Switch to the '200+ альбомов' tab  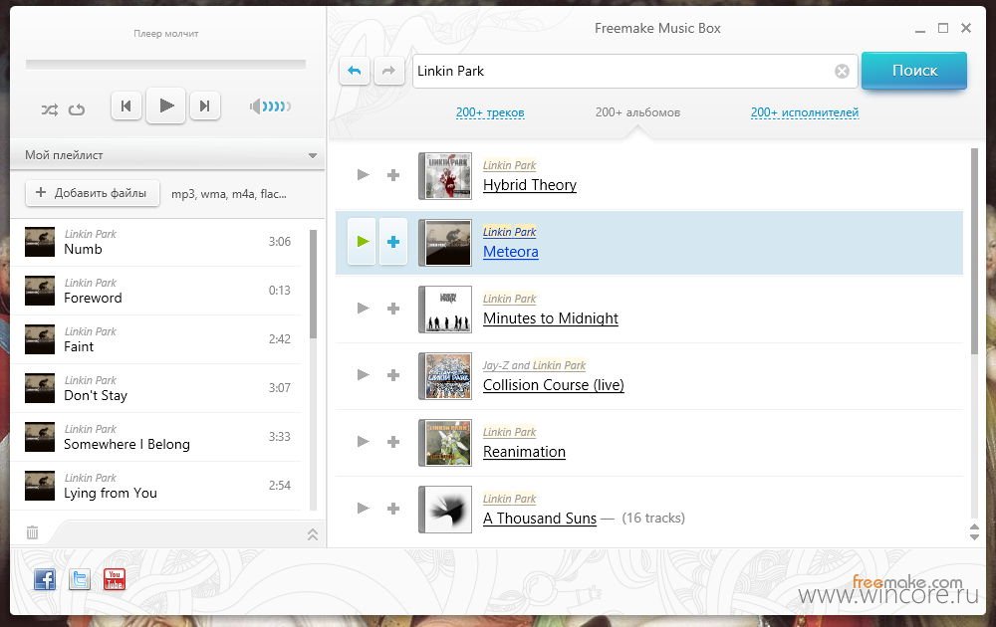point(637,112)
